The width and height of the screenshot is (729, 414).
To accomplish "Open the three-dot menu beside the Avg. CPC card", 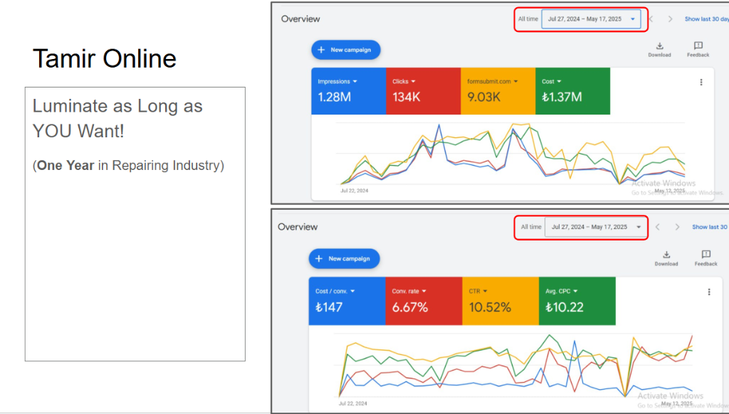I will click(709, 292).
